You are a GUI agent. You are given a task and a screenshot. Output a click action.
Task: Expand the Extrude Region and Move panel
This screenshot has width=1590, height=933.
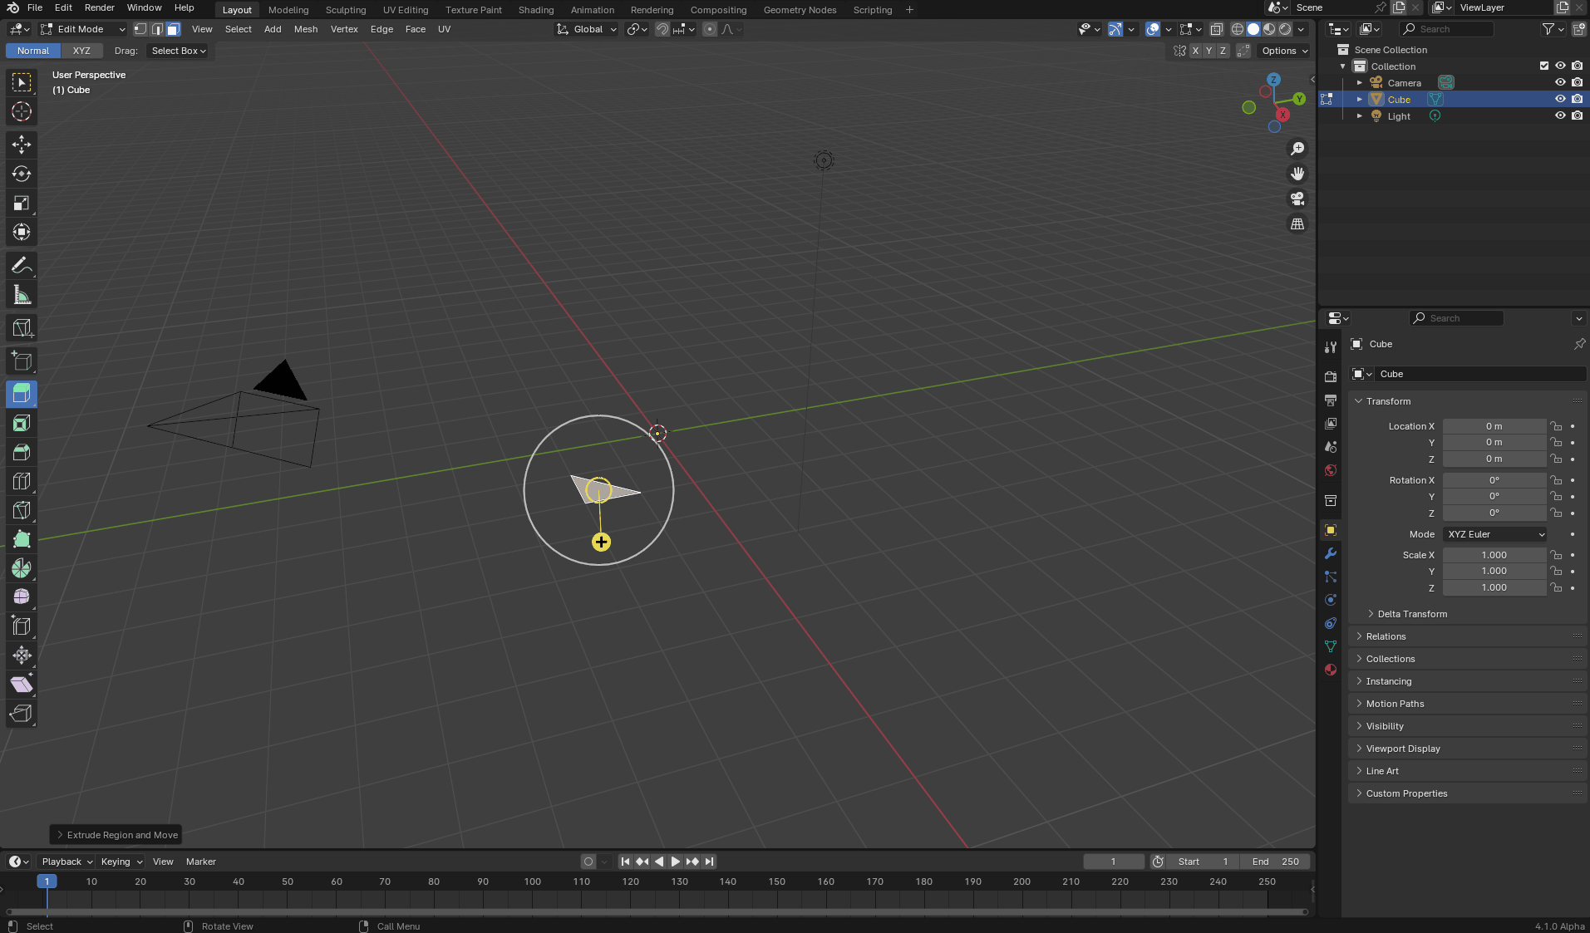point(117,835)
